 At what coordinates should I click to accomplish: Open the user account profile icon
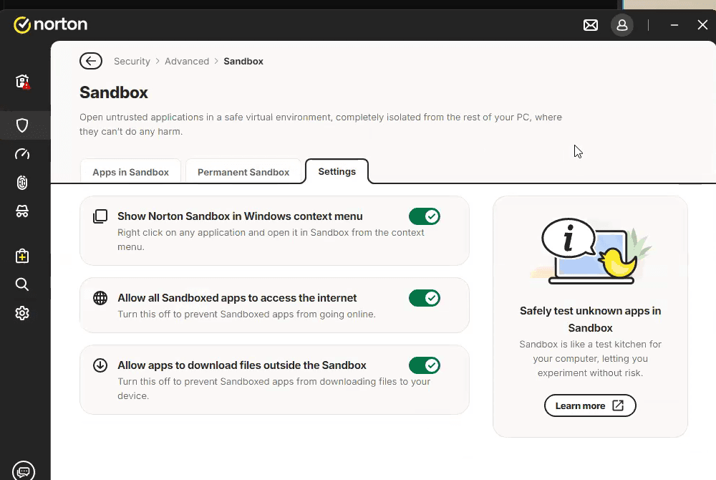[x=622, y=25]
